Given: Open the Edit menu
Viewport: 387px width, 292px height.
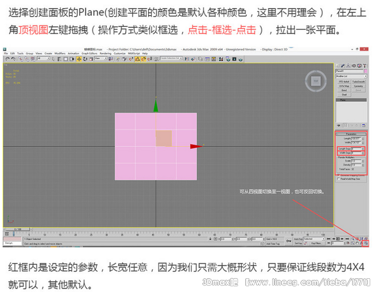Looking at the screenshot, I should click(x=13, y=53).
